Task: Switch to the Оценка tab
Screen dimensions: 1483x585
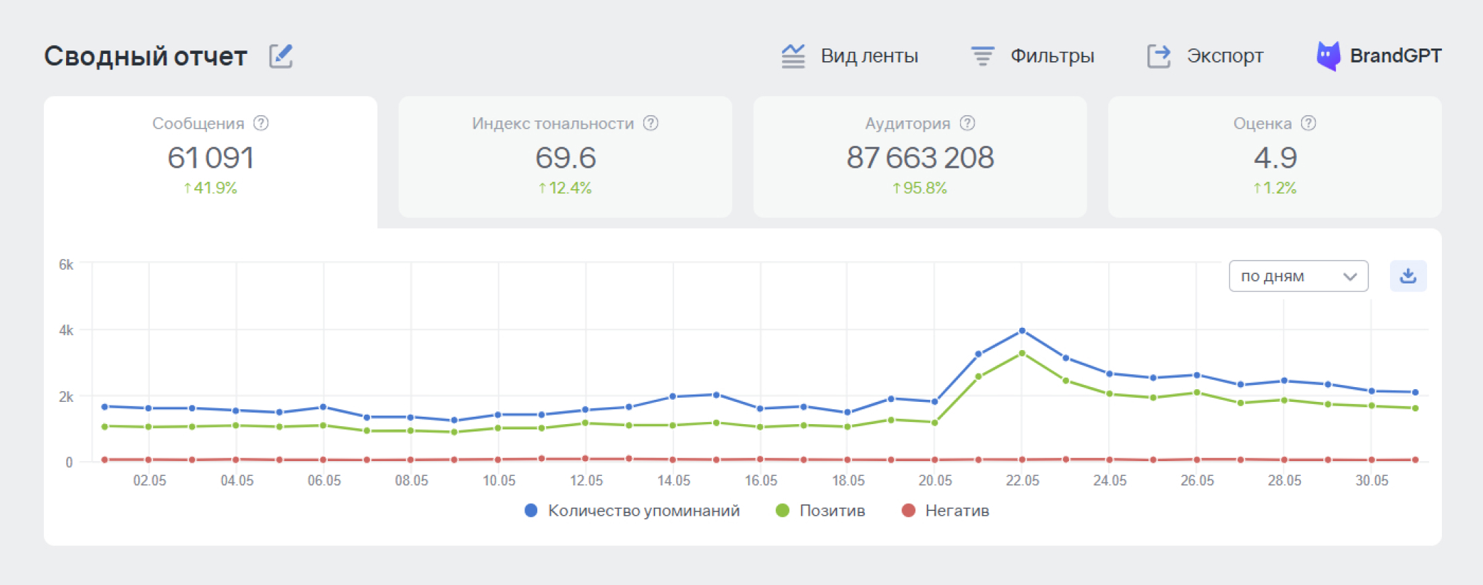Action: click(1275, 157)
